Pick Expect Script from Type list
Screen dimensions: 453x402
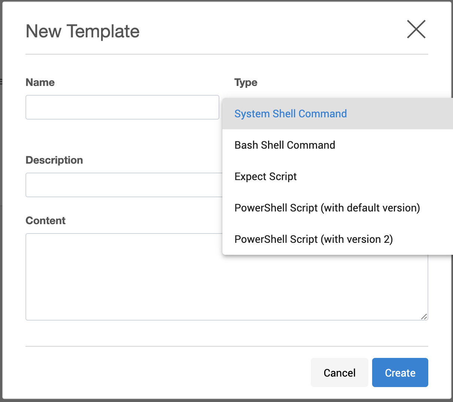point(265,176)
